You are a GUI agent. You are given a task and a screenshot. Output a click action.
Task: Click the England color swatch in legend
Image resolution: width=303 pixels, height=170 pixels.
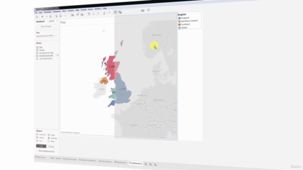179,18
